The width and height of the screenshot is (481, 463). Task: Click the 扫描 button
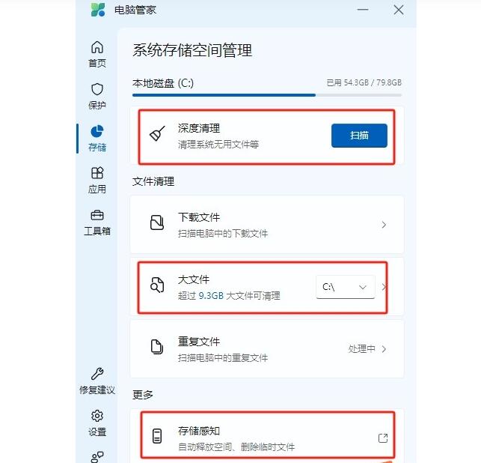359,136
